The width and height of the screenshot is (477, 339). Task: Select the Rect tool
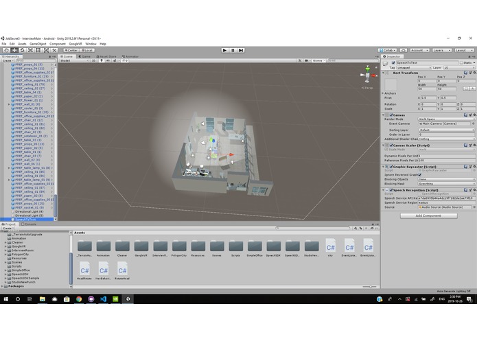[x=38, y=50]
